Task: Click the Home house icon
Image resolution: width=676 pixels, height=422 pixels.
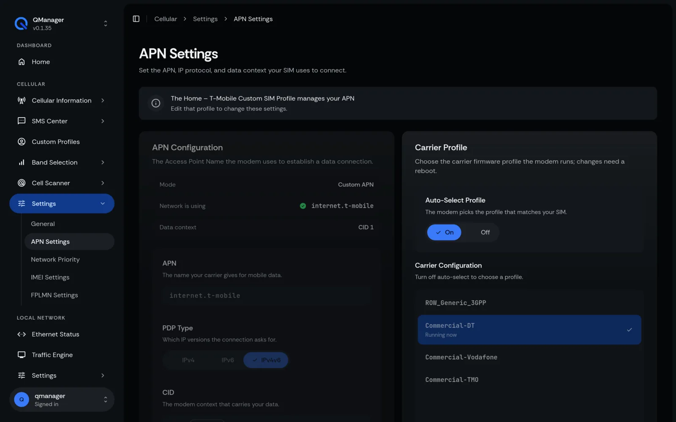Action: pos(22,62)
